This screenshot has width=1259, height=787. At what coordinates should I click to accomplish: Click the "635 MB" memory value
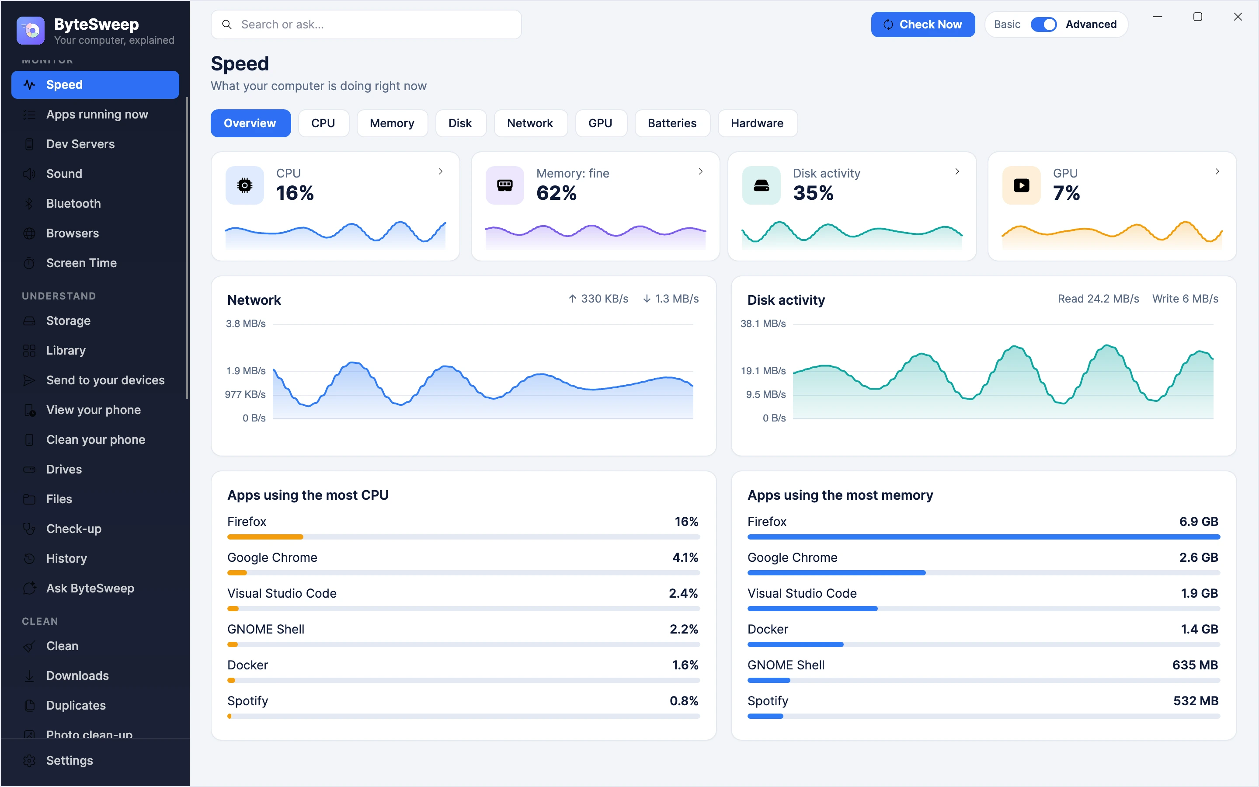click(1195, 665)
